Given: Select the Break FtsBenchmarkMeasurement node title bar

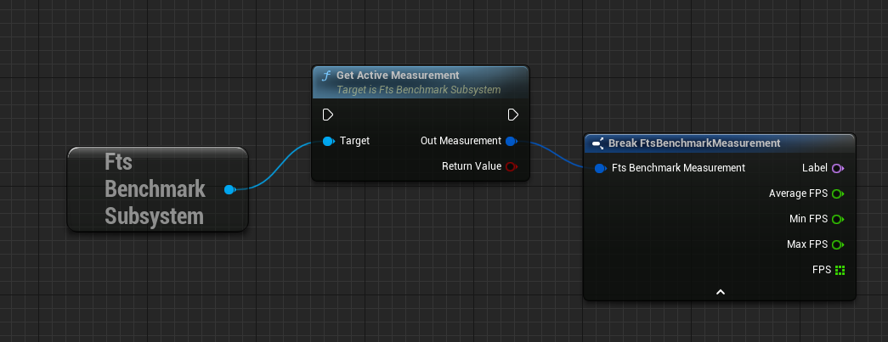Looking at the screenshot, I should [x=694, y=143].
